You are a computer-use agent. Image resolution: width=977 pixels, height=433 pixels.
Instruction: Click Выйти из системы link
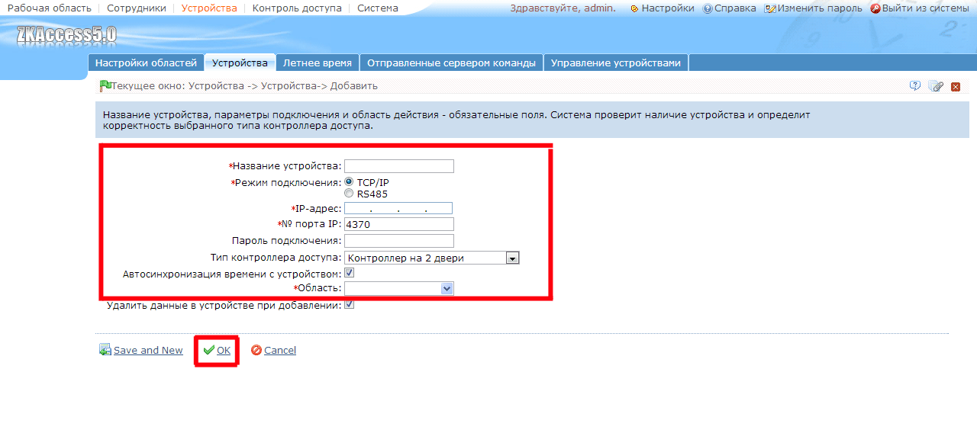click(925, 8)
